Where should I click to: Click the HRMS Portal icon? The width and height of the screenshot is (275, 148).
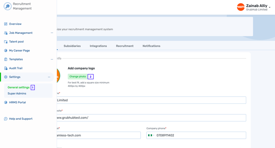coord(6,103)
